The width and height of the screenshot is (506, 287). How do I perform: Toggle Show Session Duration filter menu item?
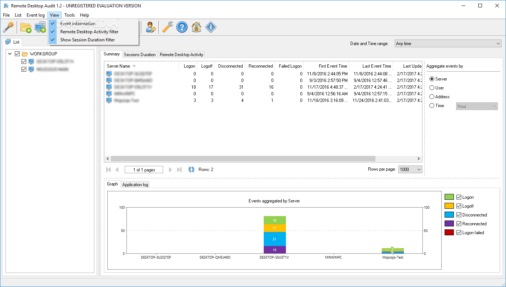94,40
